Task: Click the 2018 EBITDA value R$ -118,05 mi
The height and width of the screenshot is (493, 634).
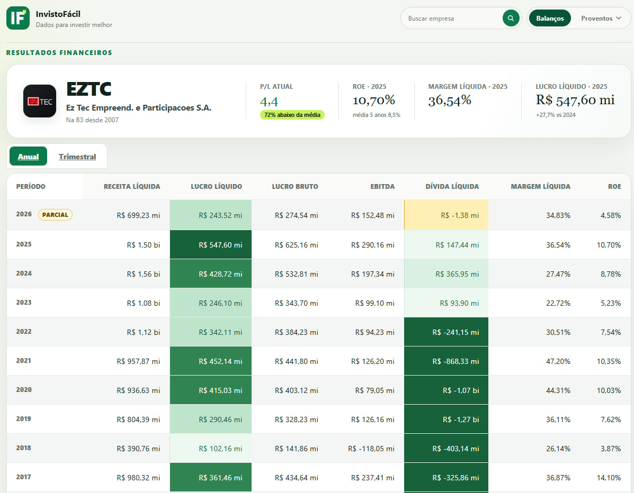Action: point(371,449)
